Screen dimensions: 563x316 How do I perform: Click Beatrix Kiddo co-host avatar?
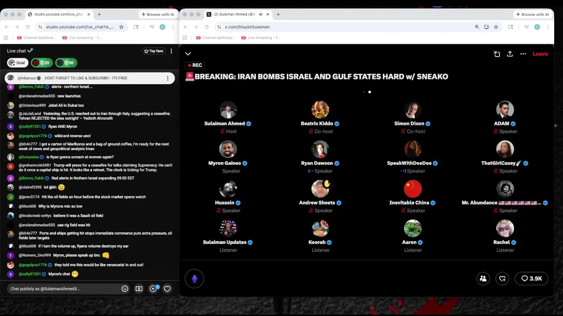point(320,110)
